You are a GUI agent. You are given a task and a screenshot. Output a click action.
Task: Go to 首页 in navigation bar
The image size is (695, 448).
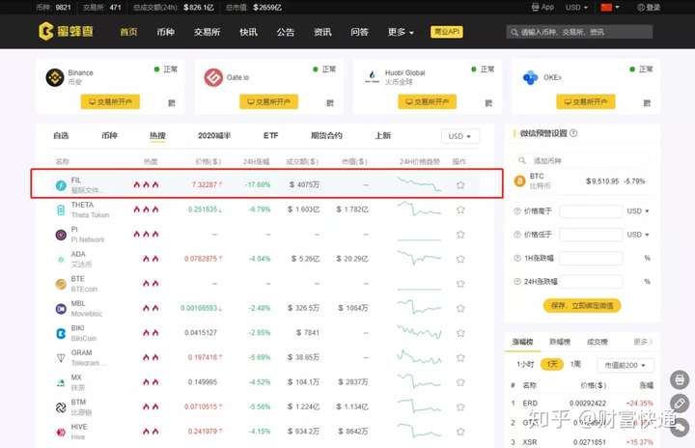pyautogui.click(x=128, y=32)
